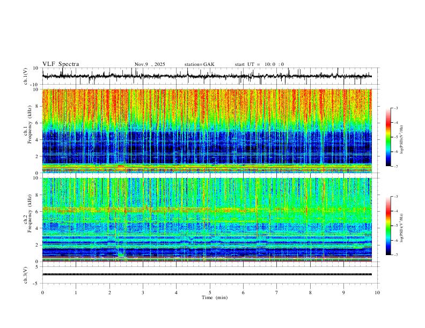Click the "7" tick on time axis
Image resolution: width=425 pixels, height=328 pixels.
(x=277, y=293)
